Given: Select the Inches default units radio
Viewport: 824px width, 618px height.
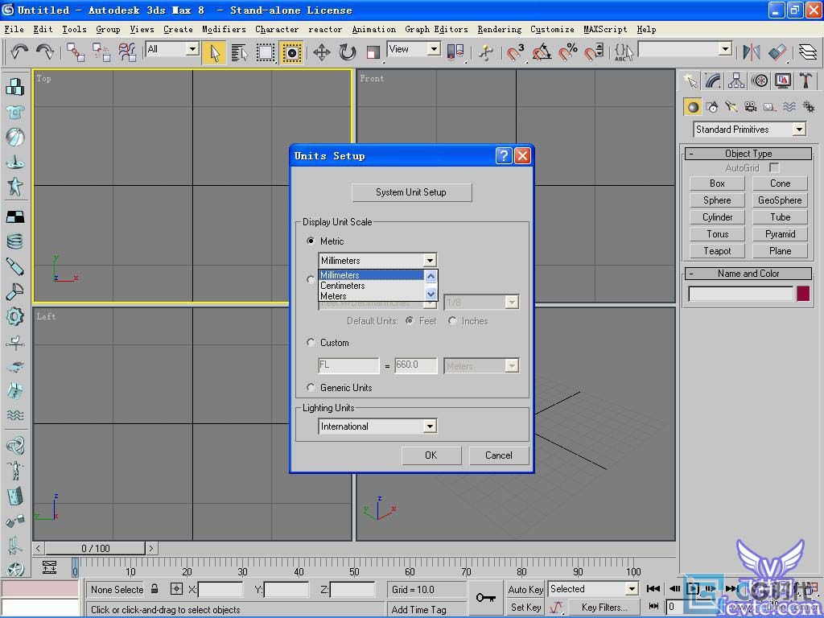Looking at the screenshot, I should 452,320.
